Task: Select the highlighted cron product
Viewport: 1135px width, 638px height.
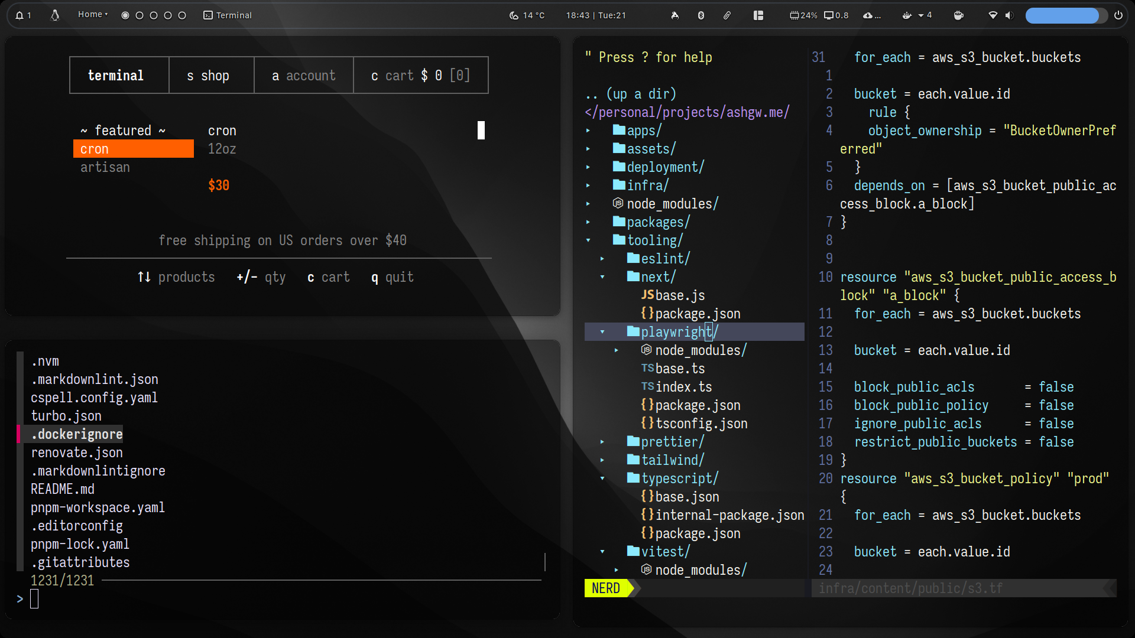Action: pos(134,149)
